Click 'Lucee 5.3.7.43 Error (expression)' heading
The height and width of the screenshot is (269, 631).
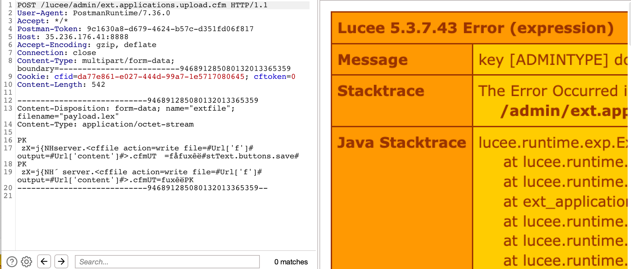click(476, 28)
